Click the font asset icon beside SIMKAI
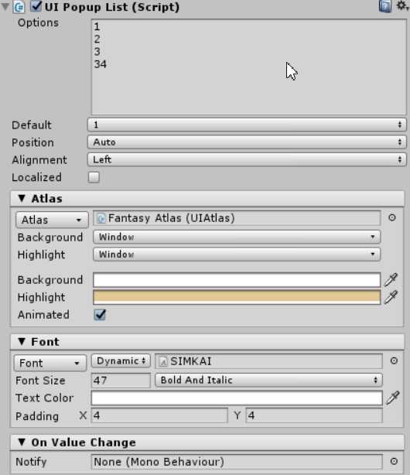The width and height of the screenshot is (410, 475). coord(163,361)
